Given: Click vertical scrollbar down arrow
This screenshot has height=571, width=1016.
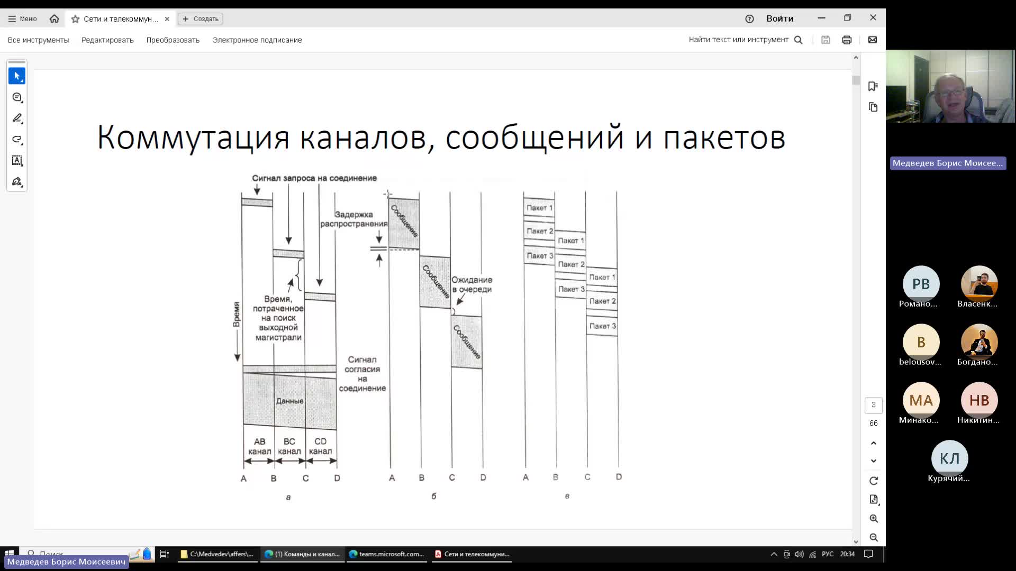Looking at the screenshot, I should coord(856,542).
